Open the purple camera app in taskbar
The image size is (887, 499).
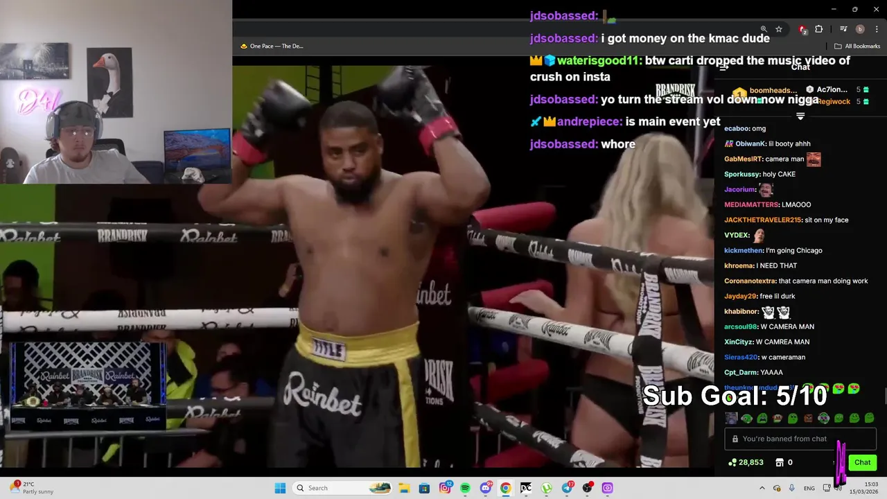point(608,488)
